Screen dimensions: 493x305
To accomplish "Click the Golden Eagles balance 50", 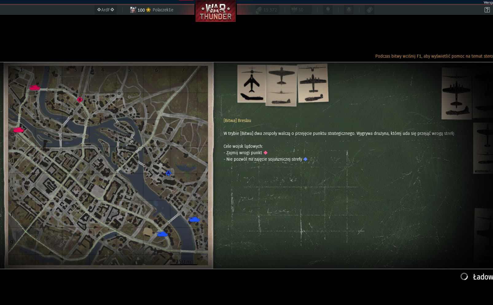I will click(297, 10).
